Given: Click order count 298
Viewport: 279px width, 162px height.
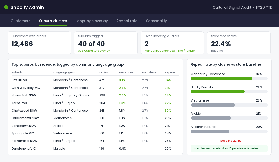Looking at the screenshot, I should (102, 95).
